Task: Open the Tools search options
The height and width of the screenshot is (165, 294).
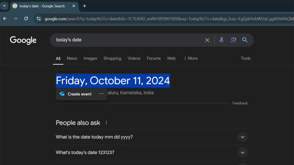Action: coord(246,58)
